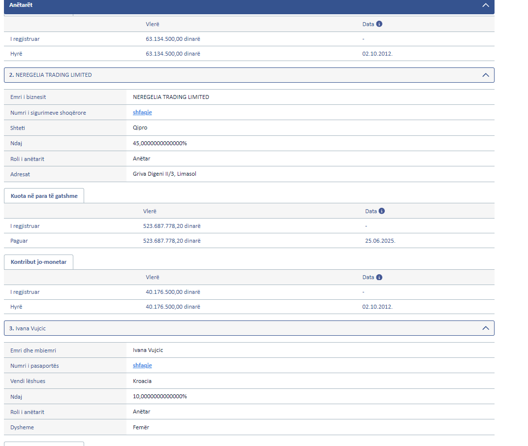The height and width of the screenshot is (446, 528).
Task: Click the Numri i sigurimeve shoqërore label
Action: (48, 113)
